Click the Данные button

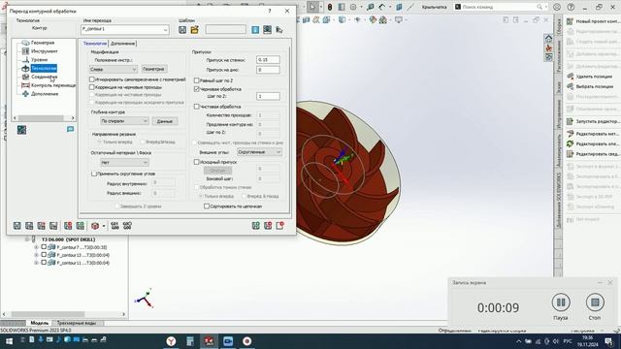click(164, 121)
